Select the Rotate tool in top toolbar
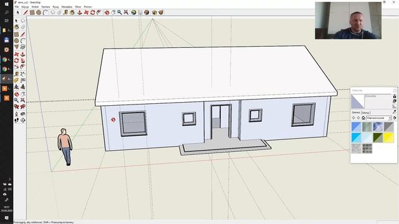 tap(93, 12)
